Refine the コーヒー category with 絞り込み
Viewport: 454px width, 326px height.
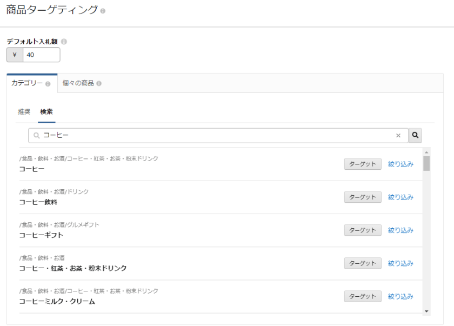400,164
